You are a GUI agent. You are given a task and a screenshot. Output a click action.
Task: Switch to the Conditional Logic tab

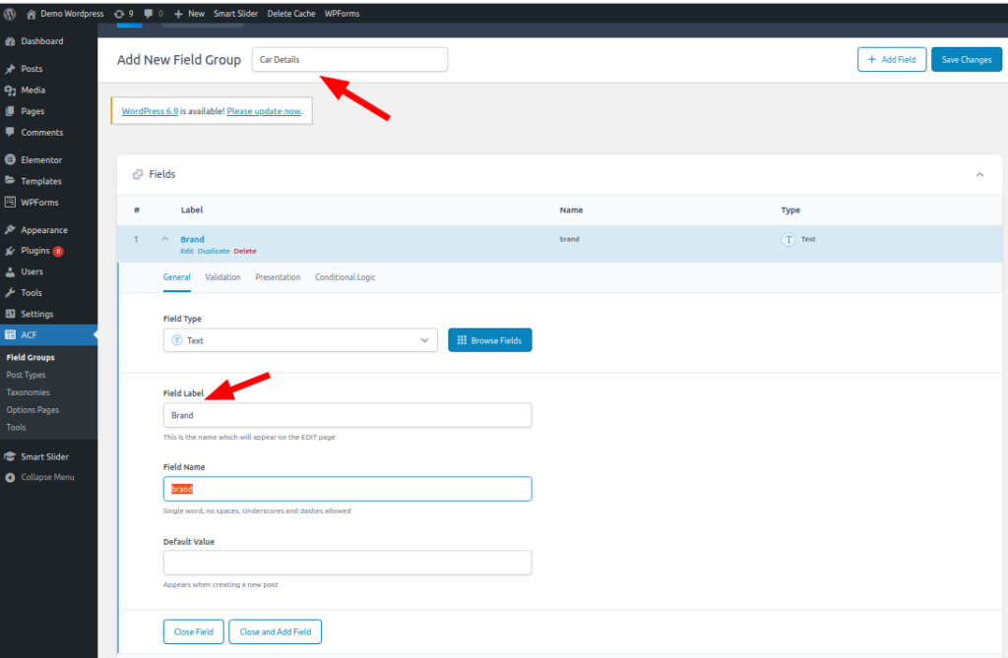tap(345, 277)
